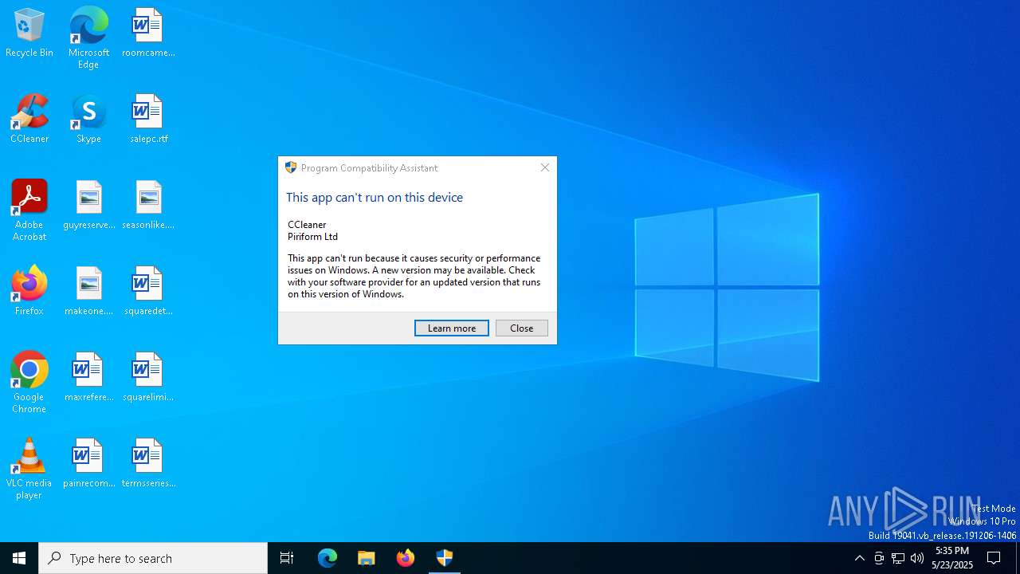The image size is (1020, 574).
Task: Select the VLC media player shortcut
Action: (x=29, y=469)
